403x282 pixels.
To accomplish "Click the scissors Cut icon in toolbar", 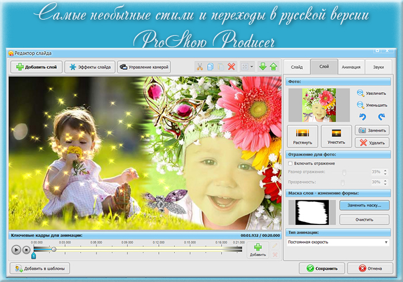I will pyautogui.click(x=199, y=67).
